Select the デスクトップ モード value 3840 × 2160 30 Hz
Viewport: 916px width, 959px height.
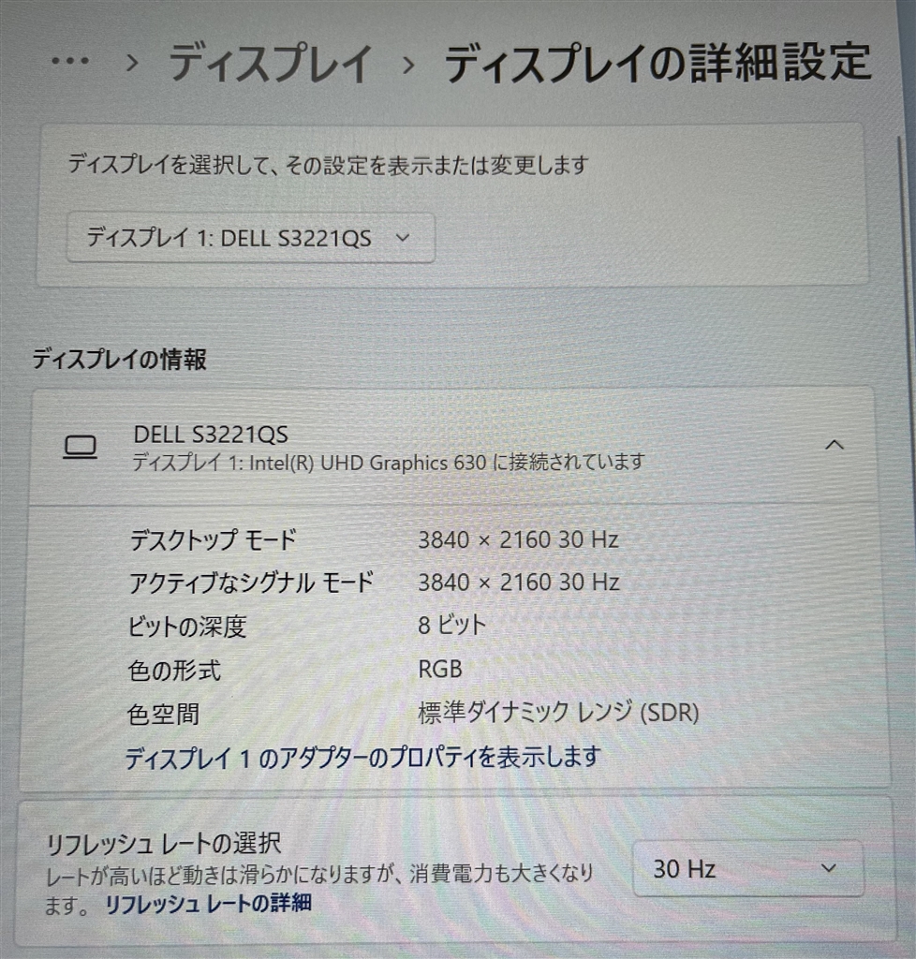(x=519, y=539)
